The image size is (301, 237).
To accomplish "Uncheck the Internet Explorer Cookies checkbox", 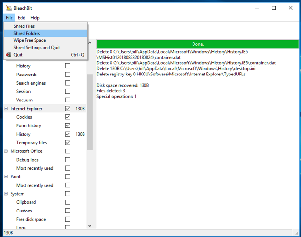I will click(x=68, y=117).
